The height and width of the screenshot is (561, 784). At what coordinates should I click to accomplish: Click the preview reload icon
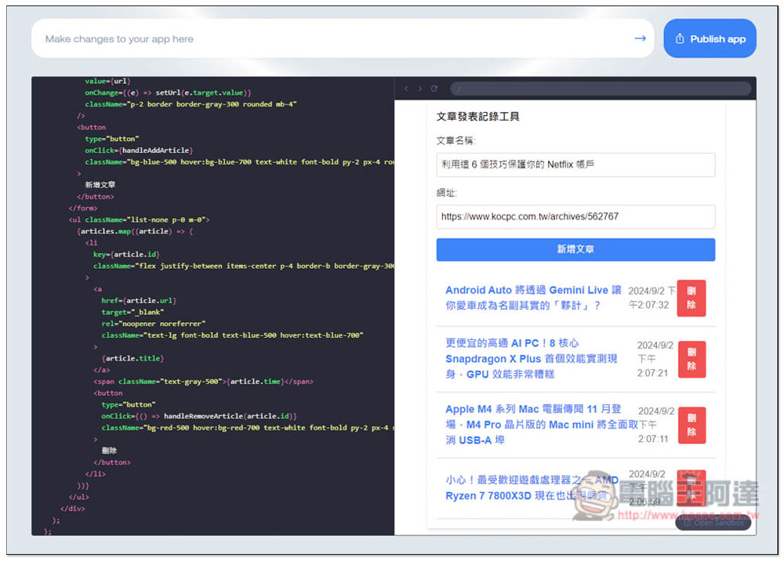tap(434, 89)
